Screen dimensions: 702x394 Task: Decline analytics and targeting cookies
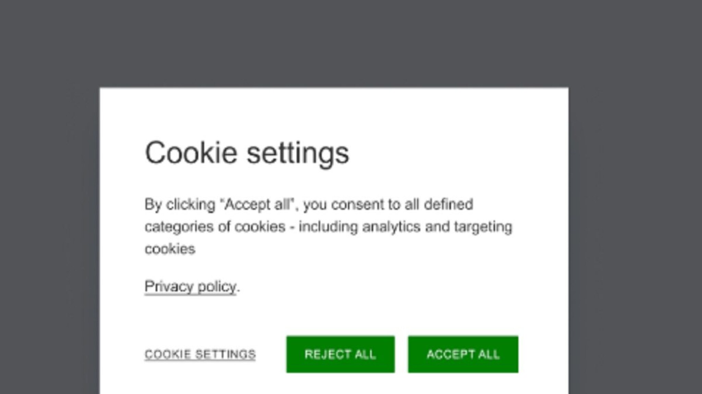coord(340,355)
